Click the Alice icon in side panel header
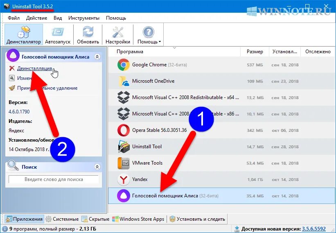336x233 pixels. coord(13,55)
